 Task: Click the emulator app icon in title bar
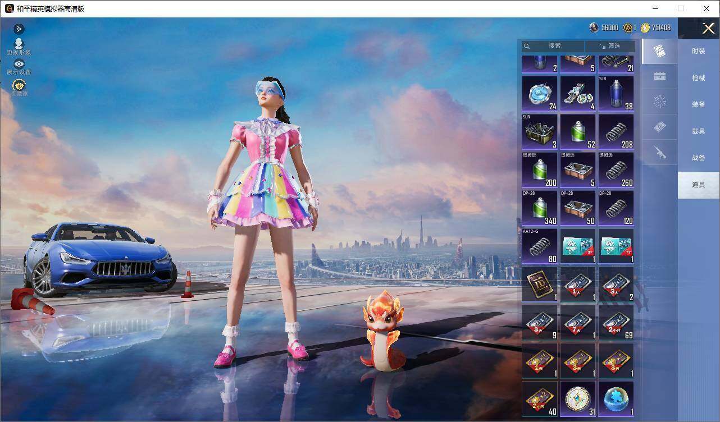(x=10, y=8)
